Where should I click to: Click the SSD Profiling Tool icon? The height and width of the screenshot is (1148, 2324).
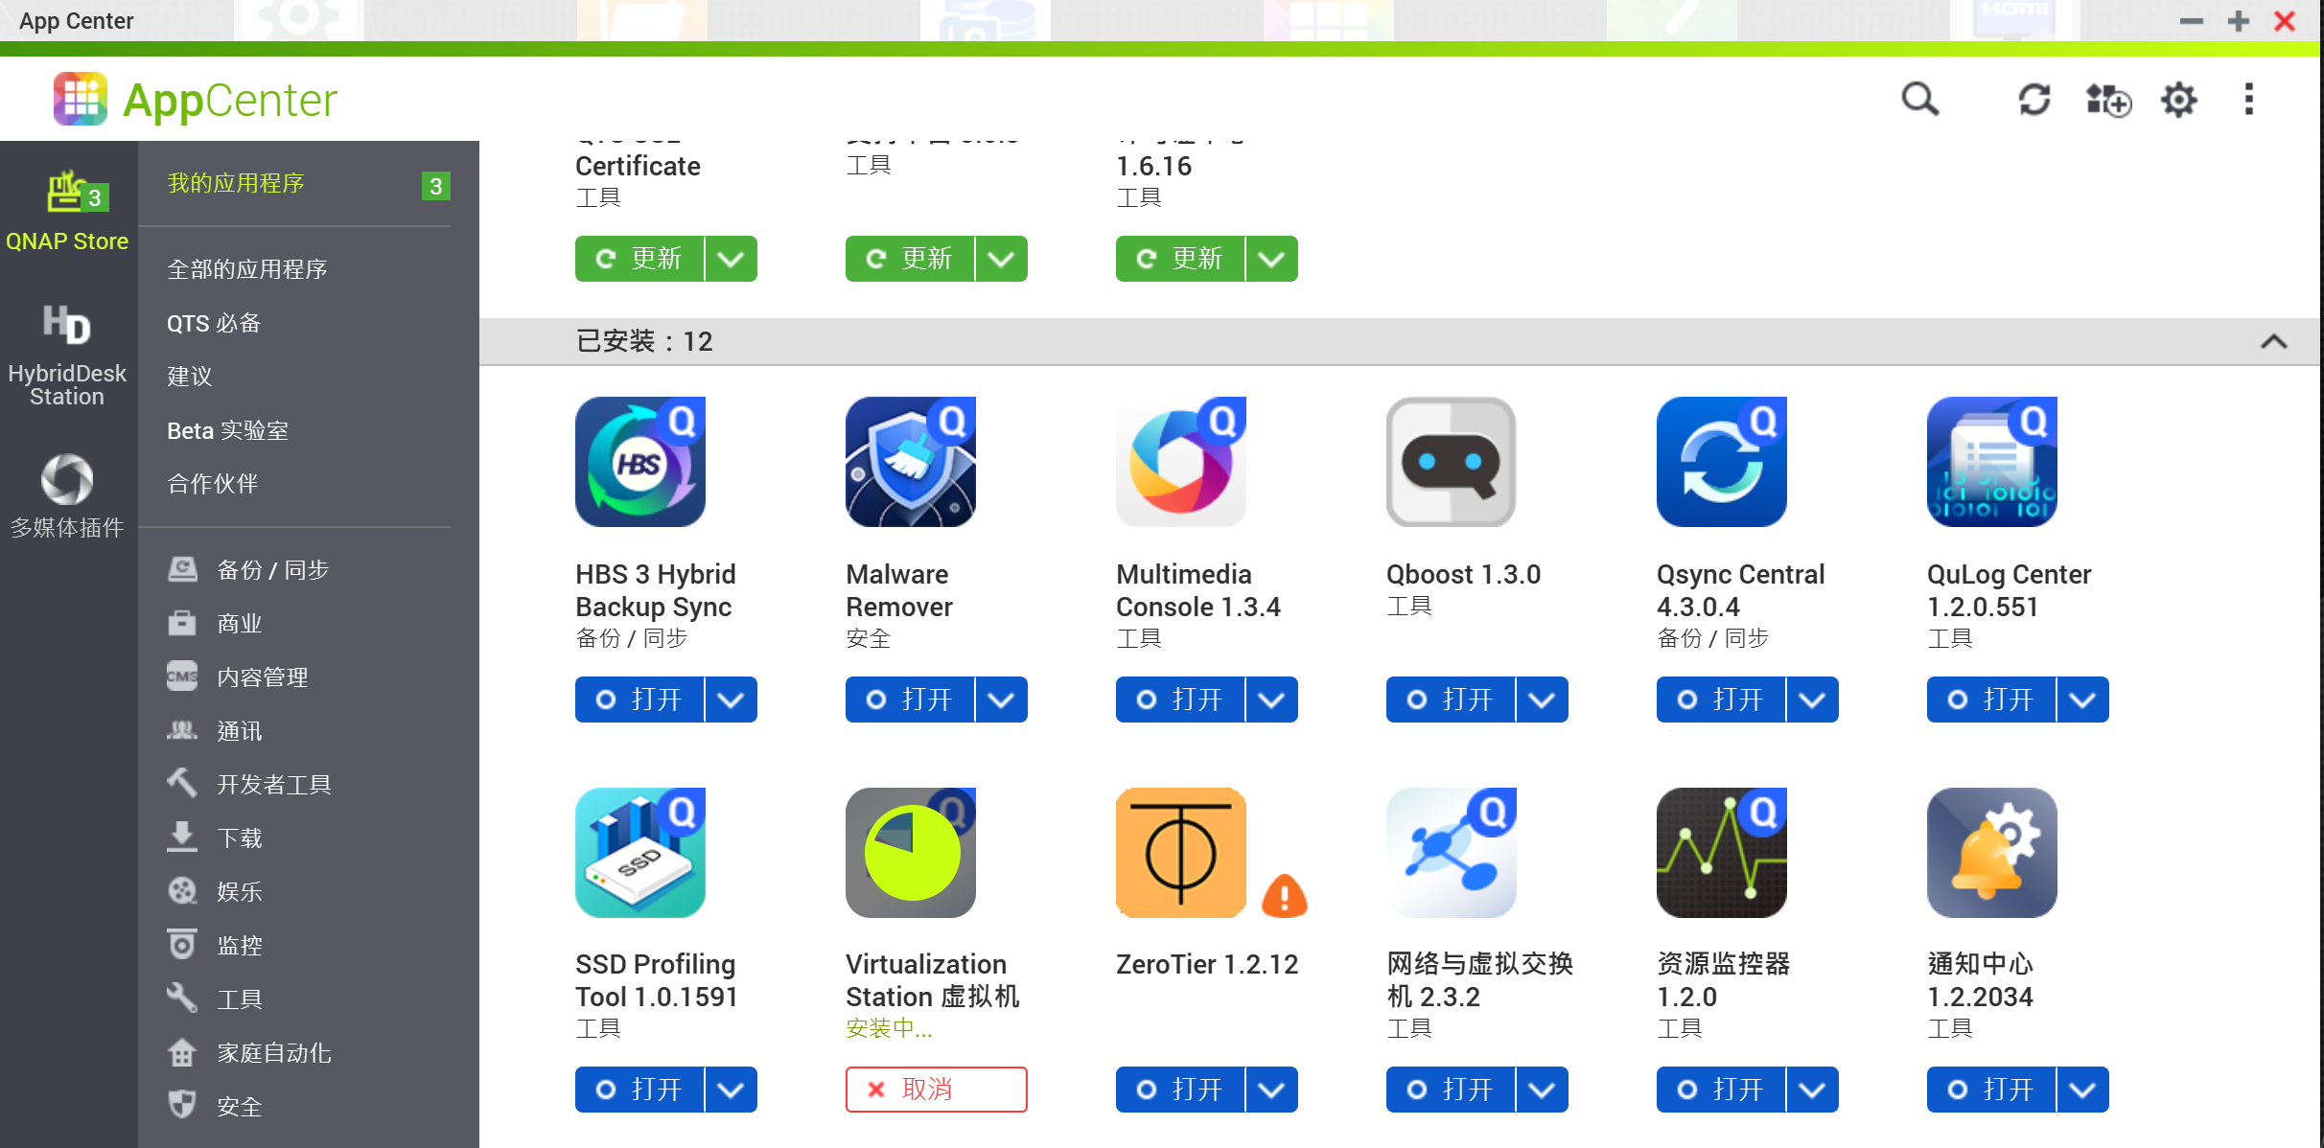pos(640,853)
